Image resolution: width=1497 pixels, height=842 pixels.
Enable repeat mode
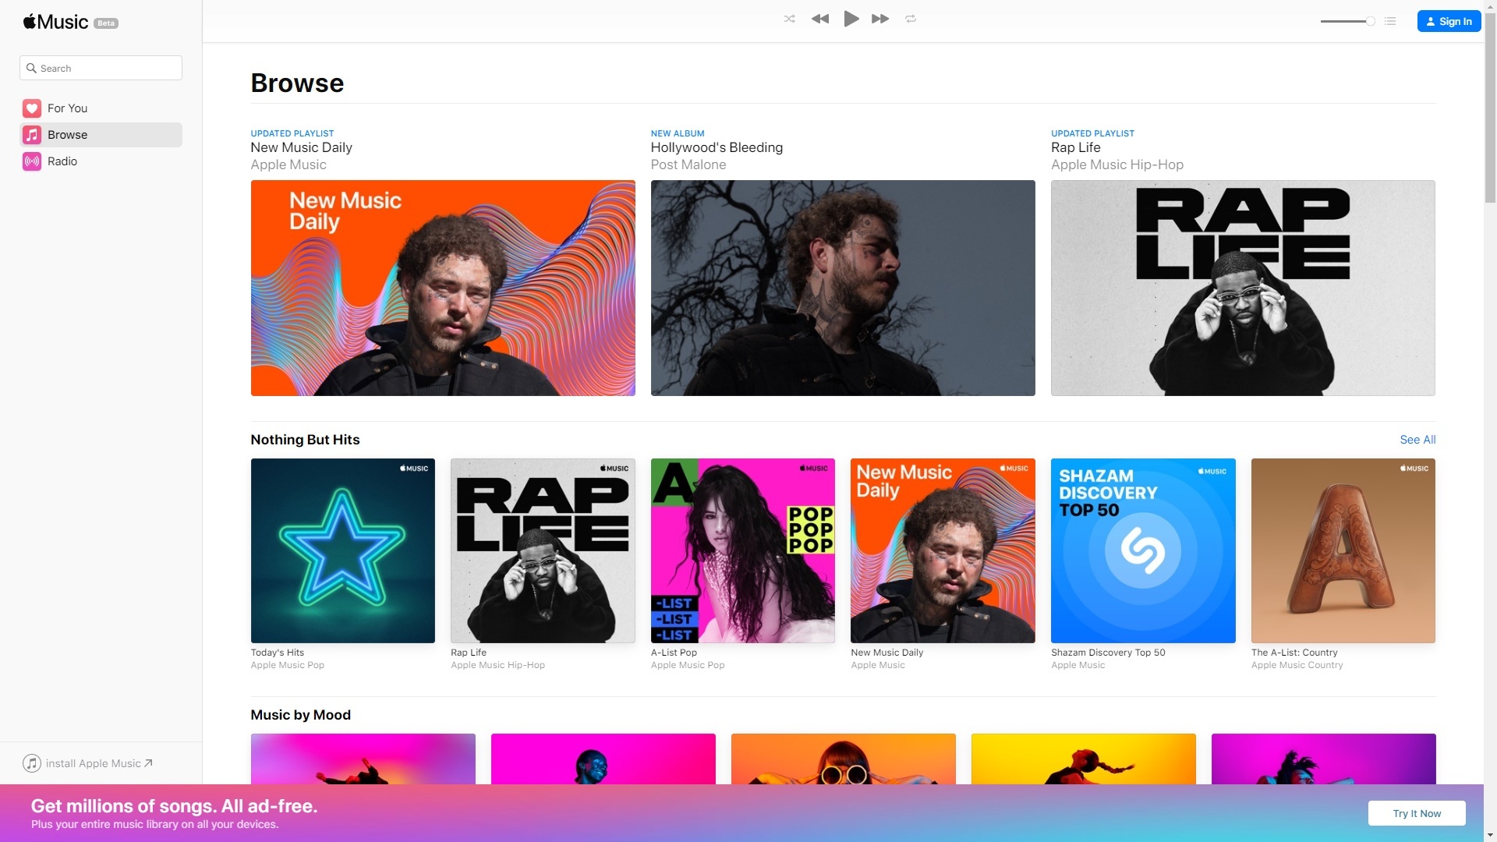point(911,19)
